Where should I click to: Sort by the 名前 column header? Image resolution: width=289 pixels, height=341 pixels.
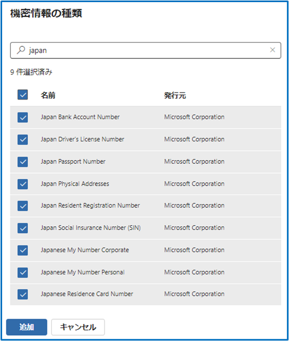[x=48, y=95]
